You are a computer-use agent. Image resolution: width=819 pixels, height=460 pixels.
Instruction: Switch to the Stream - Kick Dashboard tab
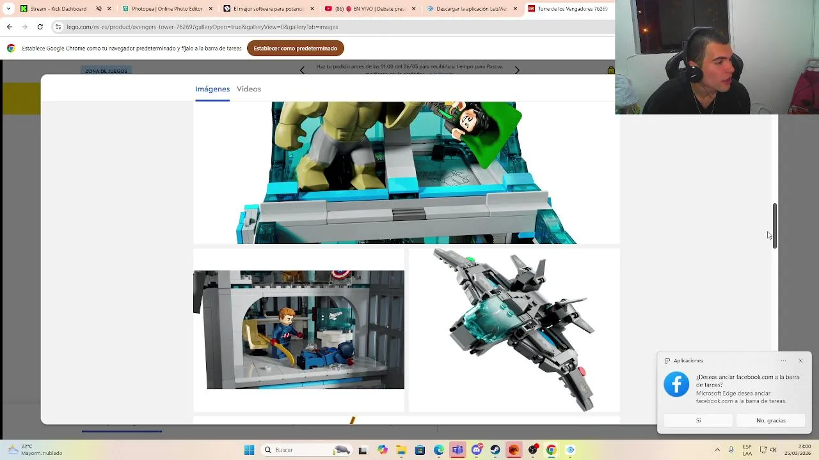click(58, 9)
